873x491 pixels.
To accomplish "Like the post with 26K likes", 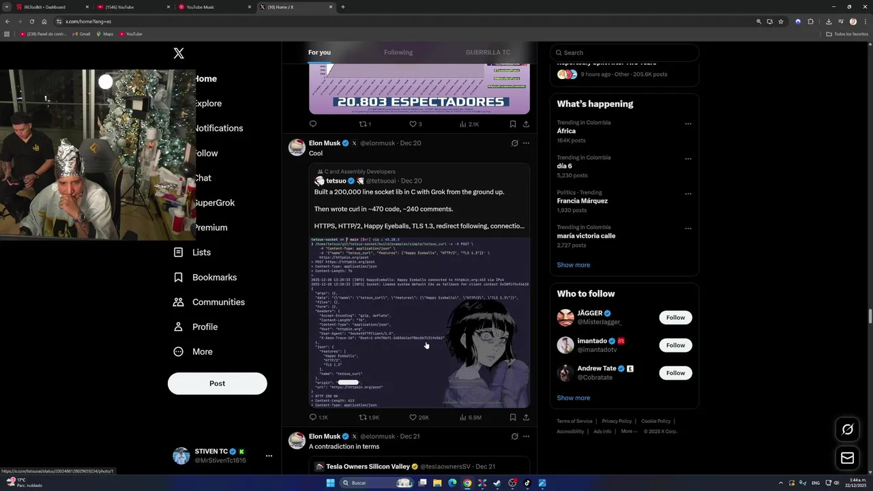I will (x=419, y=417).
